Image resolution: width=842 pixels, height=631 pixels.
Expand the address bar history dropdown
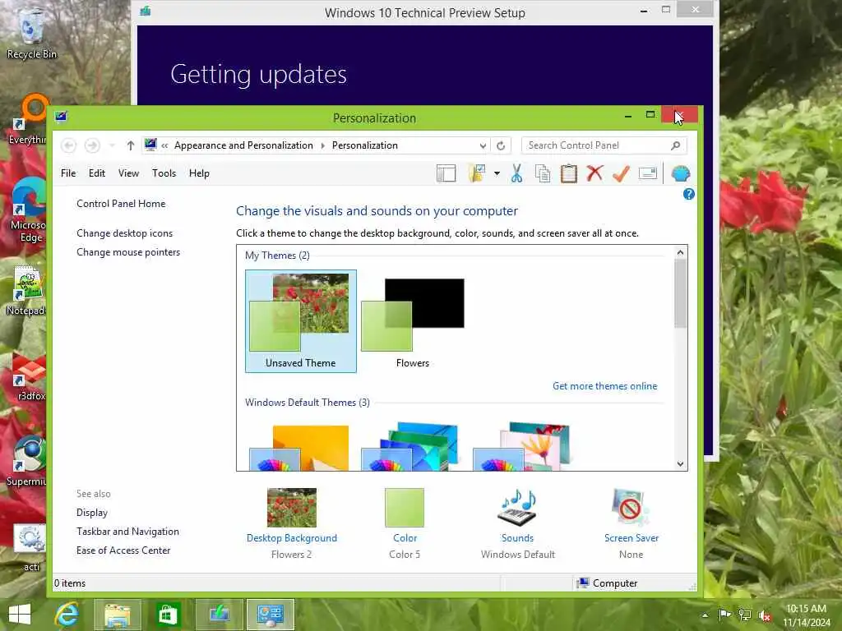click(483, 145)
